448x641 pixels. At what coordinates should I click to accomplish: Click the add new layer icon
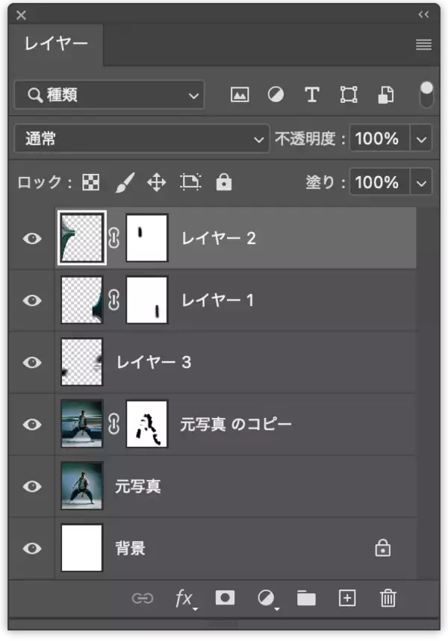click(x=346, y=598)
